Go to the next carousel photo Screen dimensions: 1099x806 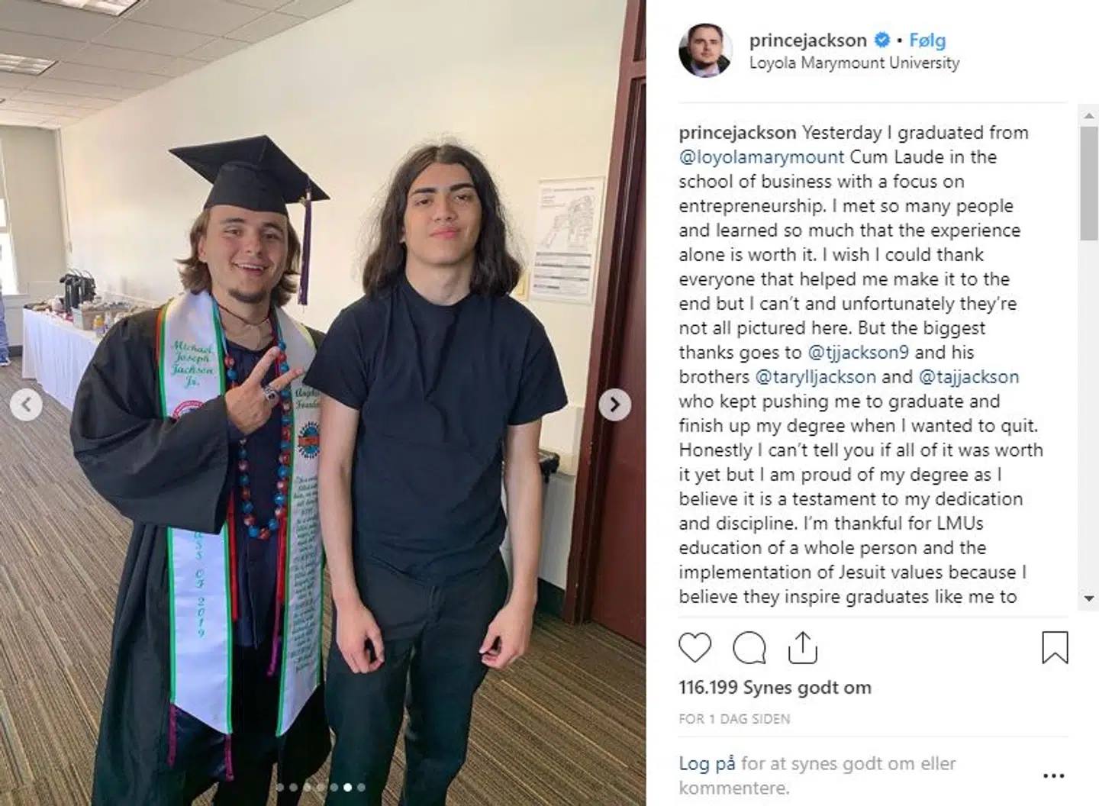pyautogui.click(x=614, y=405)
